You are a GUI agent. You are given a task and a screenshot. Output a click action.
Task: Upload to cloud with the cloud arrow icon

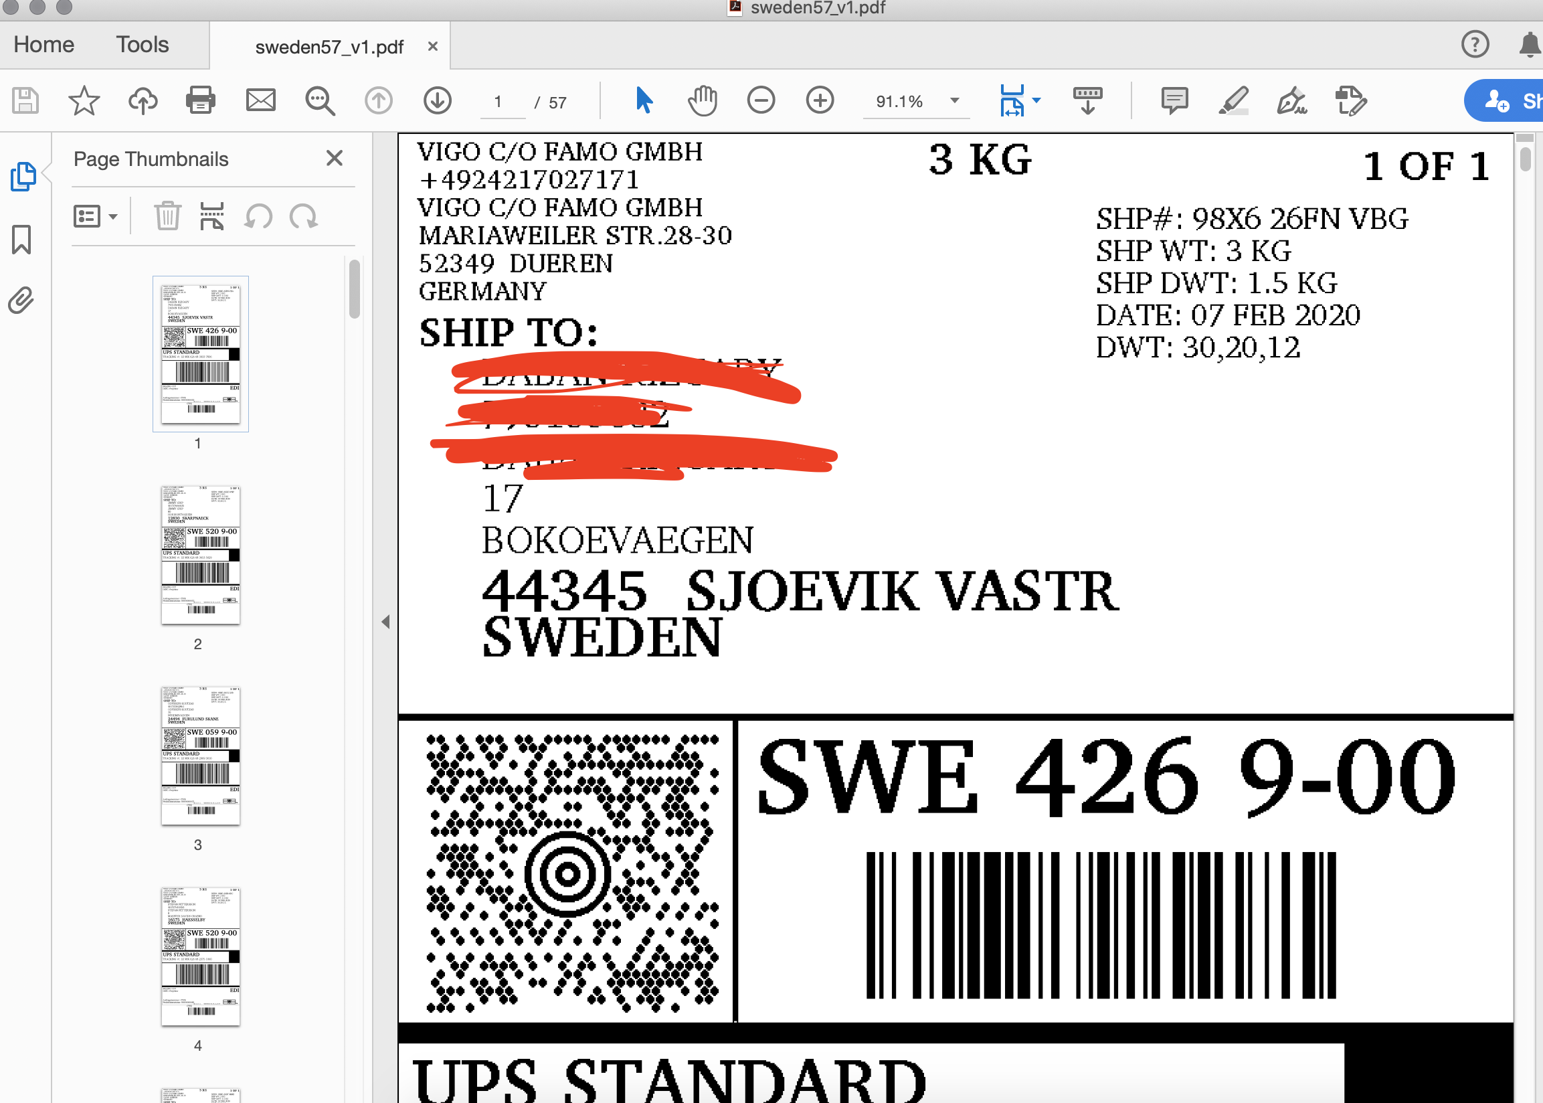pos(143,100)
